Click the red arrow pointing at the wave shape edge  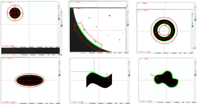[108, 76]
